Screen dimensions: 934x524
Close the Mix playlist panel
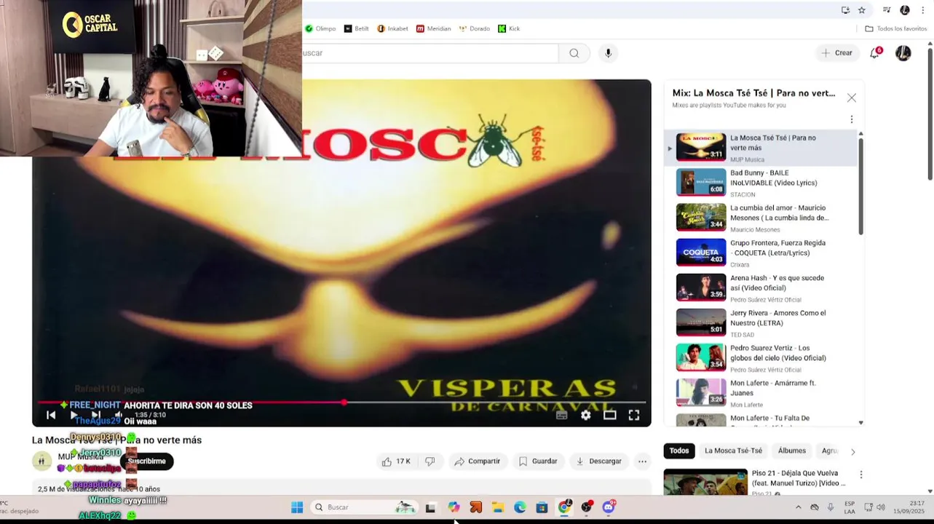(852, 98)
